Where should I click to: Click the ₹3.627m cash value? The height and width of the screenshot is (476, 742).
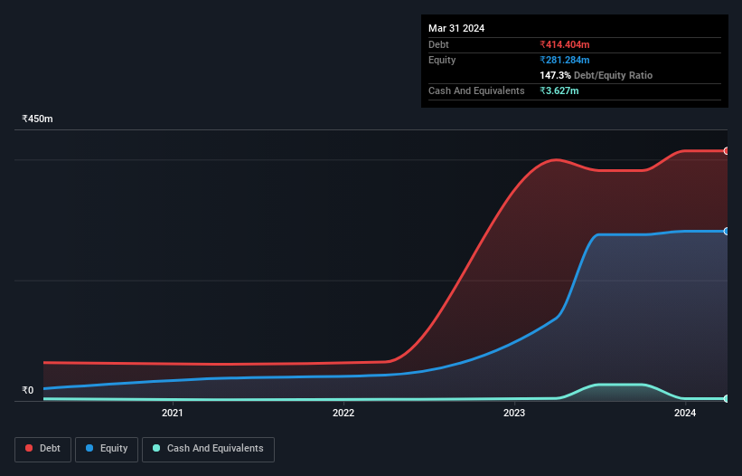559,90
